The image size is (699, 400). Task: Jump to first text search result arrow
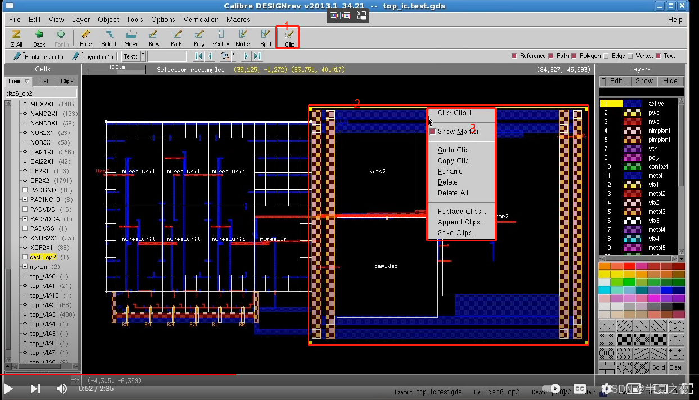coord(199,56)
